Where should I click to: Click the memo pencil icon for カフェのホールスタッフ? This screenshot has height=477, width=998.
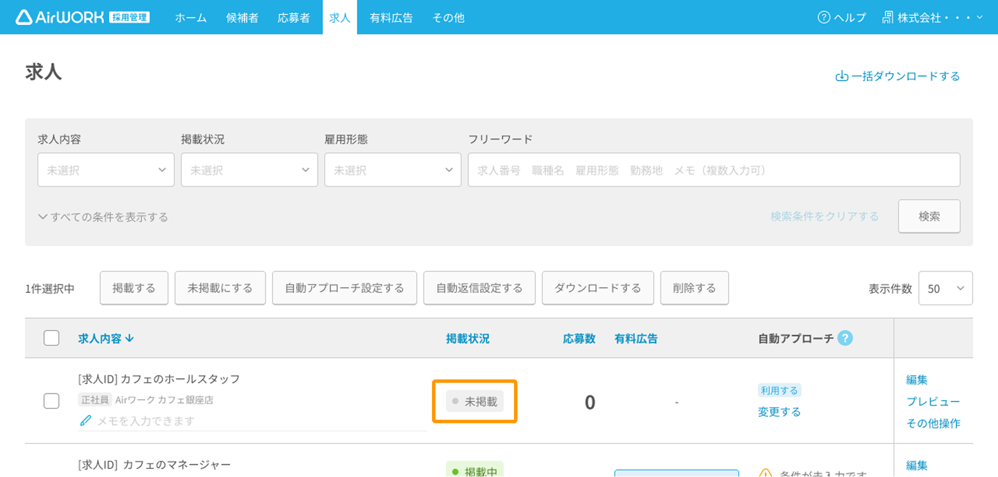pyautogui.click(x=85, y=420)
